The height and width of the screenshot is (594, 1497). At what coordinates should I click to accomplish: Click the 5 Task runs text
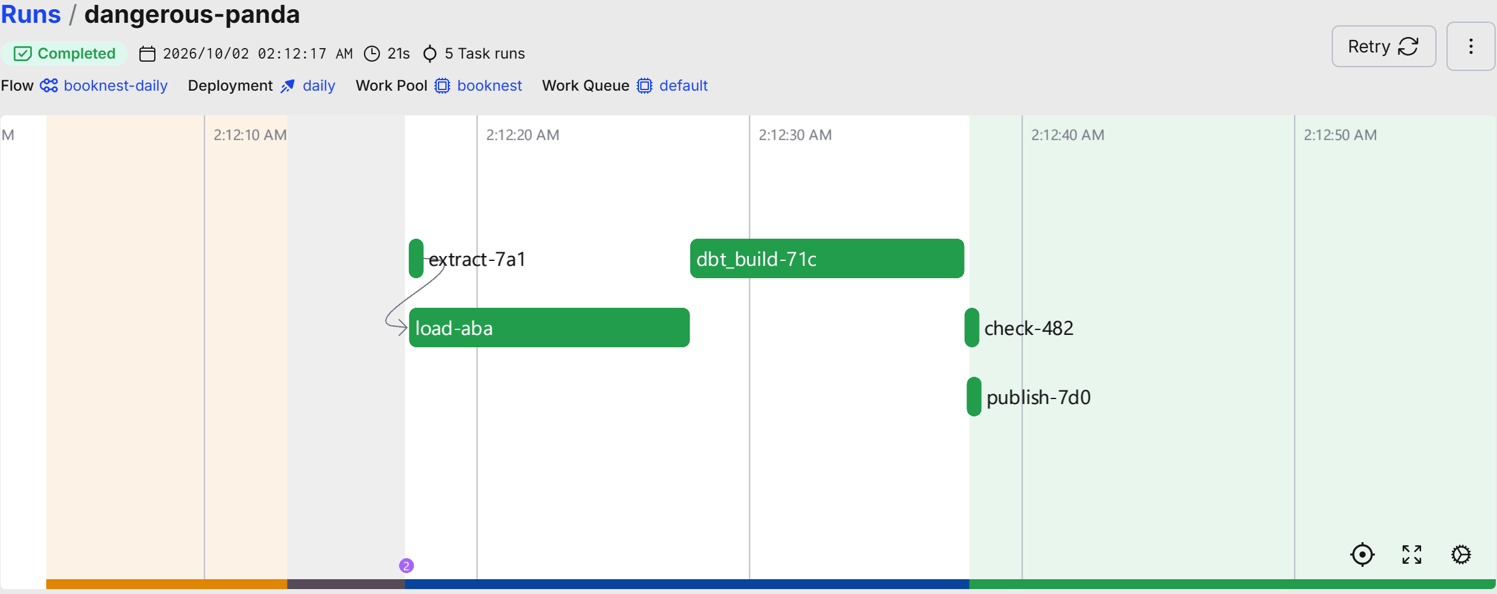tap(485, 54)
